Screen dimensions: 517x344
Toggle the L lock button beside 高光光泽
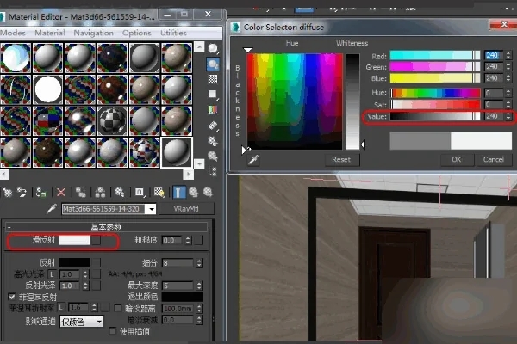(52, 274)
